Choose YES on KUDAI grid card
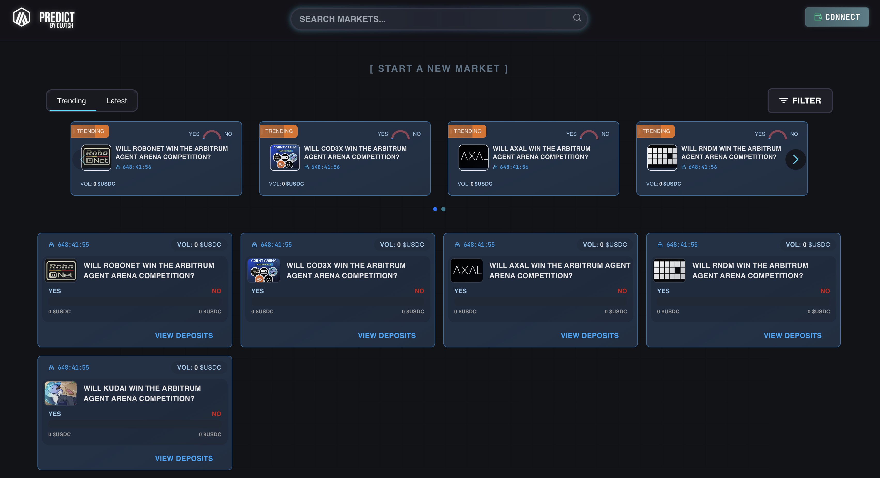 click(55, 414)
